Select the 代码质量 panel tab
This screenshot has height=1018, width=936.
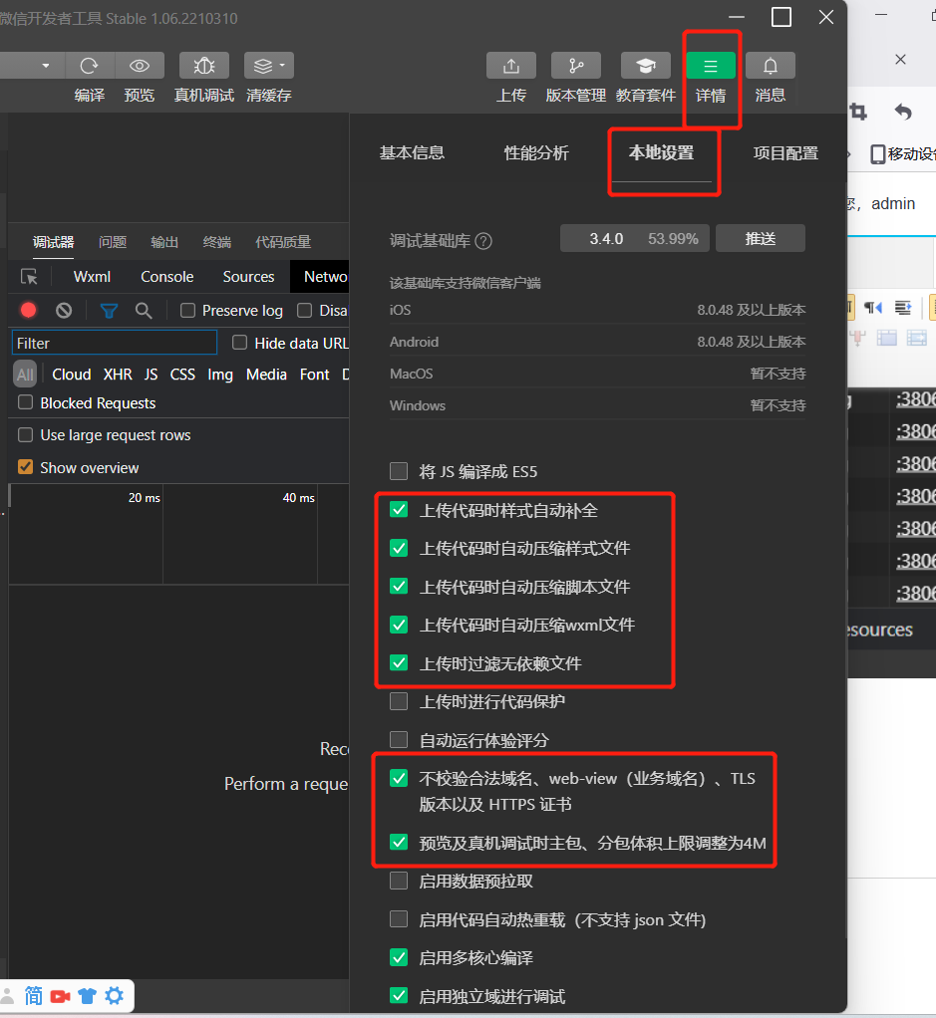pyautogui.click(x=283, y=242)
